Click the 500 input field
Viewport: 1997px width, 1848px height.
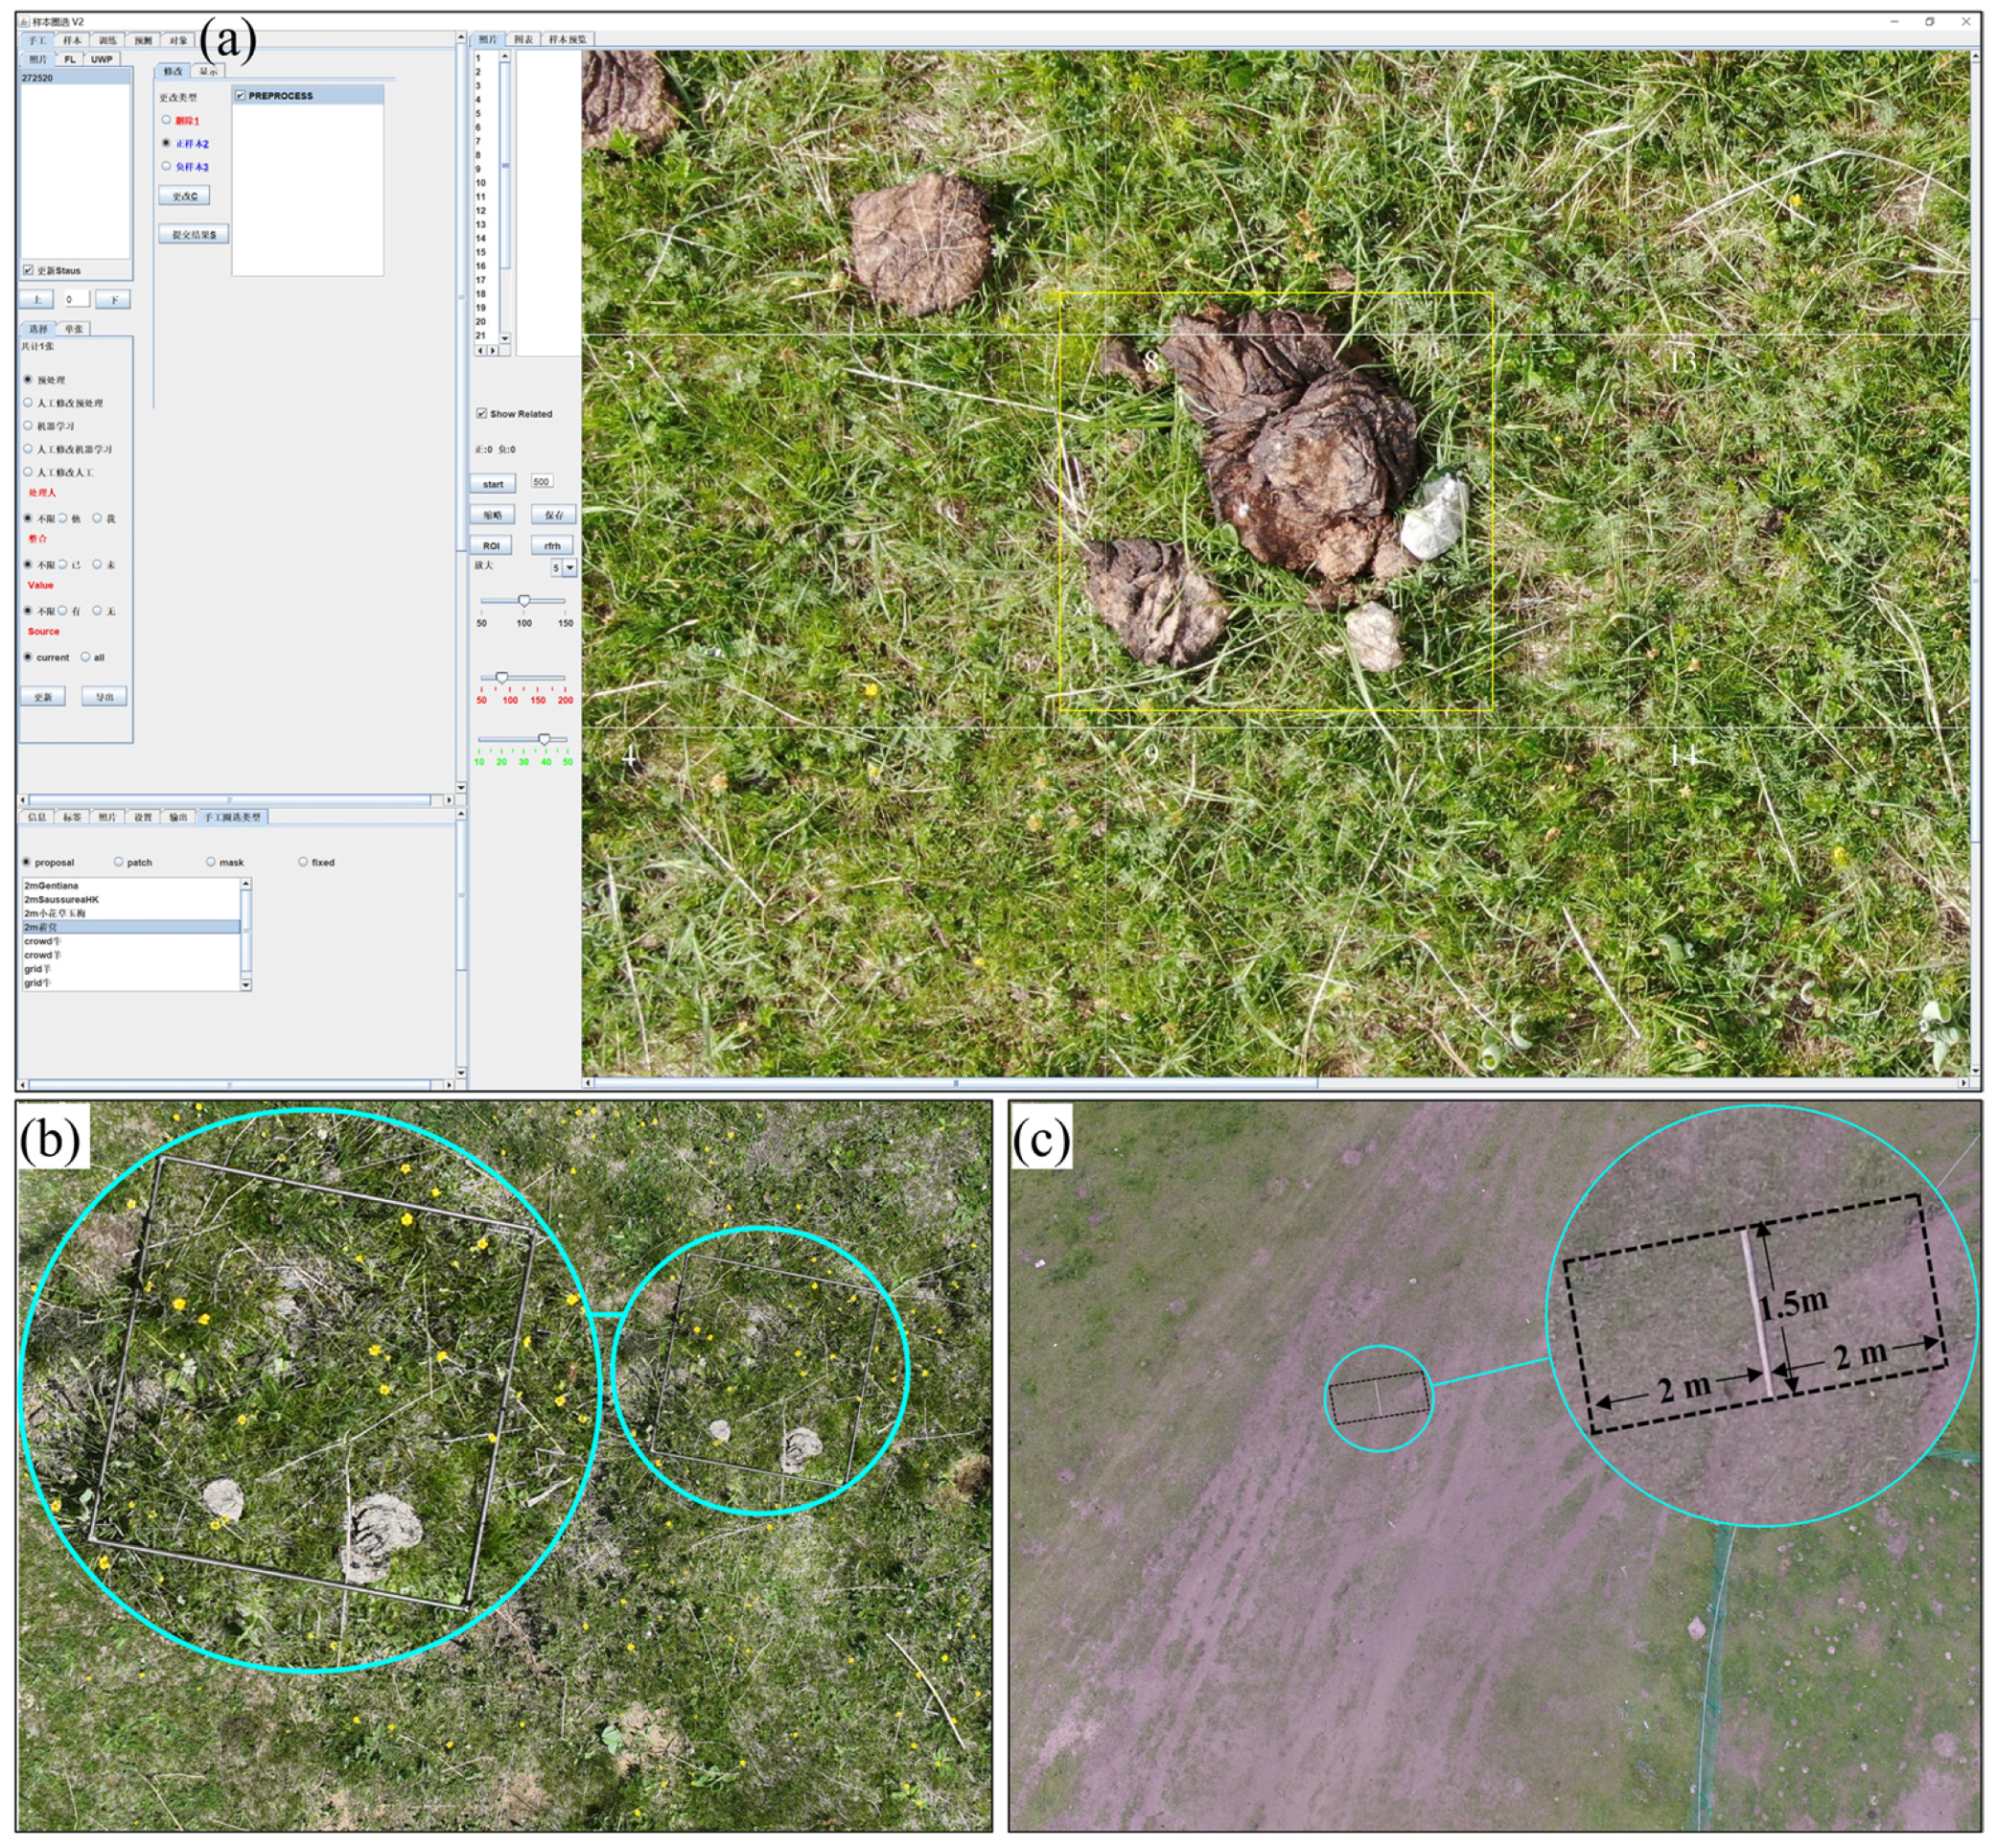pyautogui.click(x=541, y=482)
